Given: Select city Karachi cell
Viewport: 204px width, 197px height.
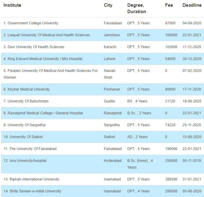Looking at the screenshot, I should [x=110, y=47].
